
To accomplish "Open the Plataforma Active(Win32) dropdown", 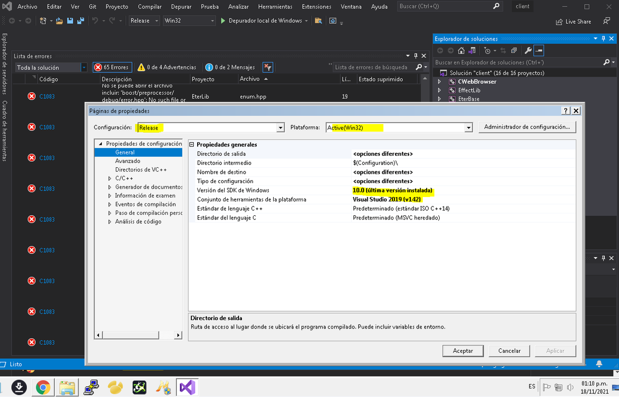I will [x=468, y=128].
